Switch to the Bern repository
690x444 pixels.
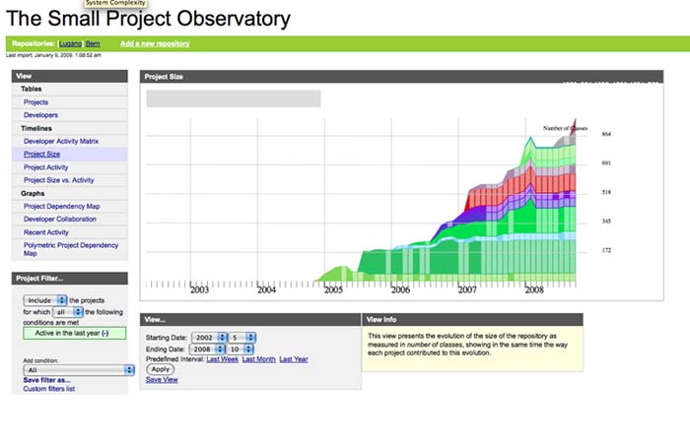[x=93, y=43]
